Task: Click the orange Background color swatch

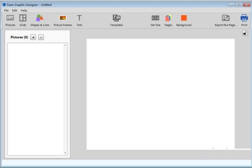Action: pyautogui.click(x=184, y=18)
